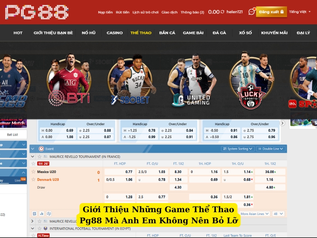317x238 pixels.
Task: Switch to the Live 124 tab
Action: pyautogui.click(x=20, y=180)
